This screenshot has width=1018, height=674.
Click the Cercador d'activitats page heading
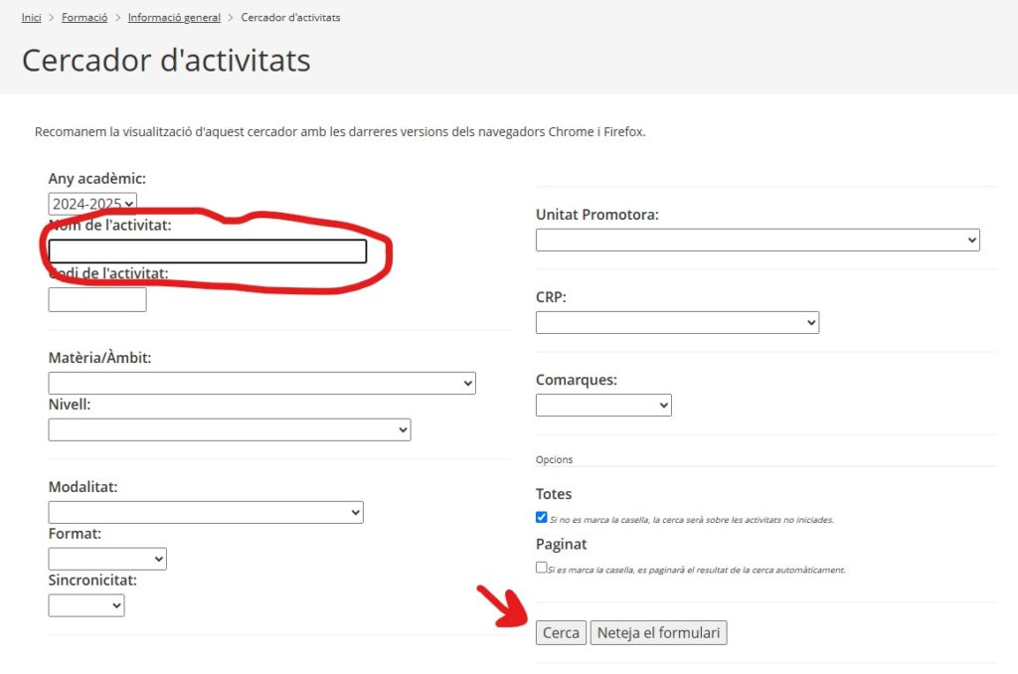[166, 61]
